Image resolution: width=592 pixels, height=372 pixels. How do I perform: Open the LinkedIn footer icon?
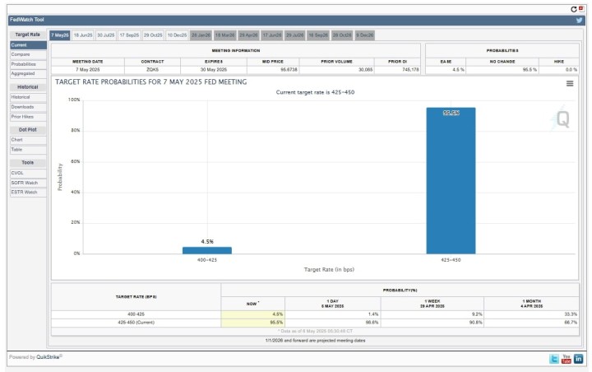[578, 359]
